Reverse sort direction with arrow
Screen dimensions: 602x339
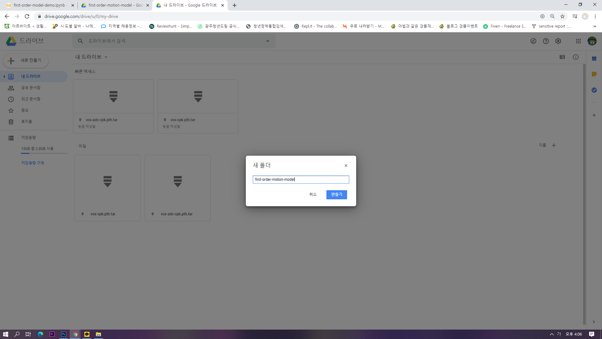pos(554,145)
